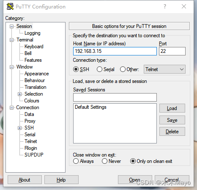Open Bell settings category
Image resolution: width=197 pixels, height=190 pixels.
28,53
